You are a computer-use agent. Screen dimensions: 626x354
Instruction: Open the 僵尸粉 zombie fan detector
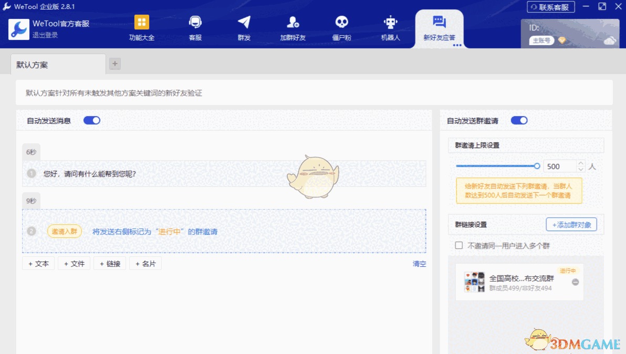pos(341,28)
